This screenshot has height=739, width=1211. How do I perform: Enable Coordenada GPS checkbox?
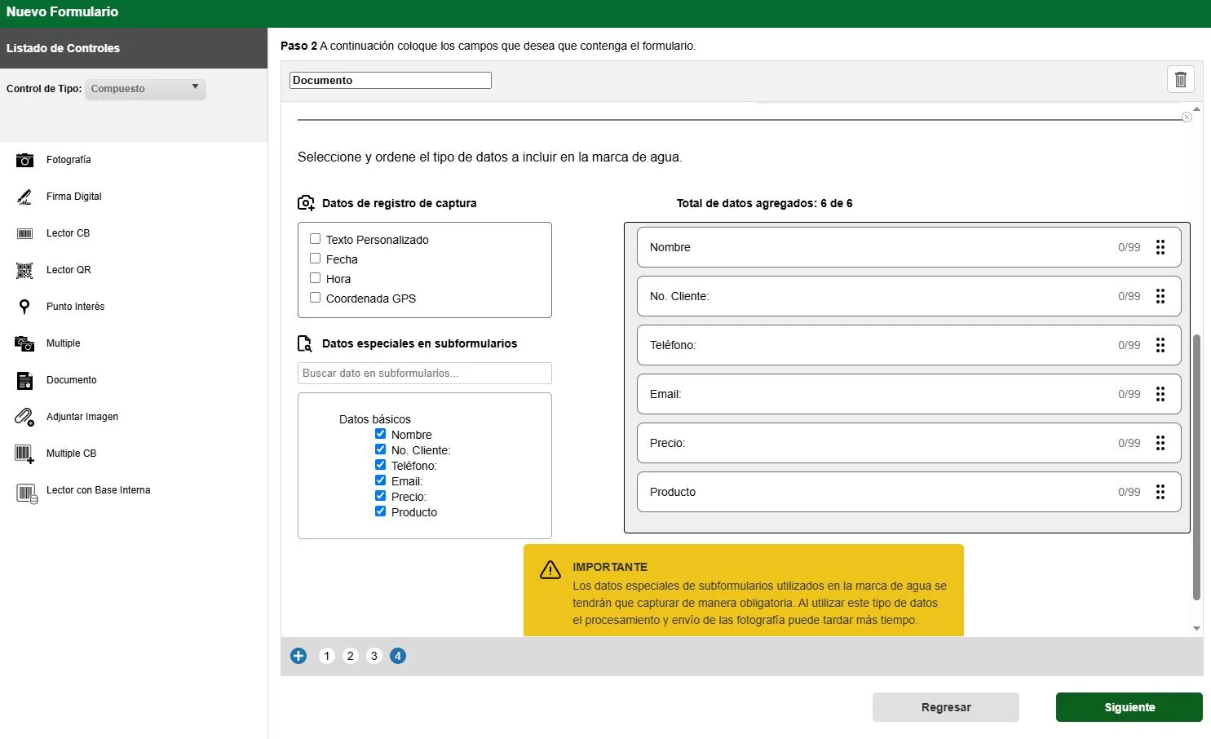[315, 298]
